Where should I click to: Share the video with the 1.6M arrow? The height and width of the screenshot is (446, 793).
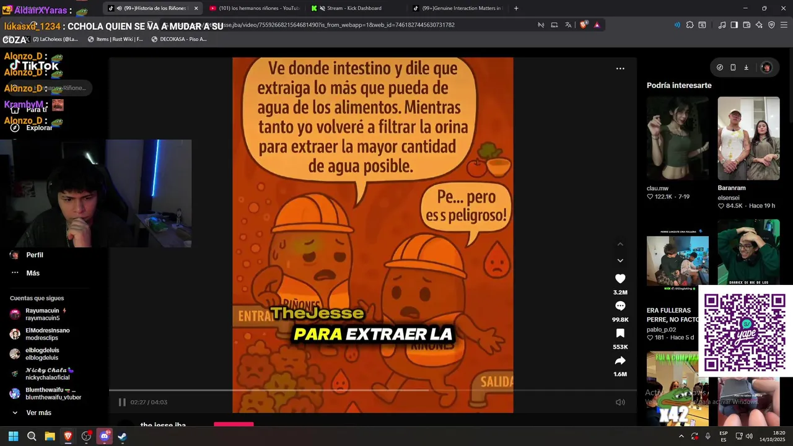click(x=620, y=361)
